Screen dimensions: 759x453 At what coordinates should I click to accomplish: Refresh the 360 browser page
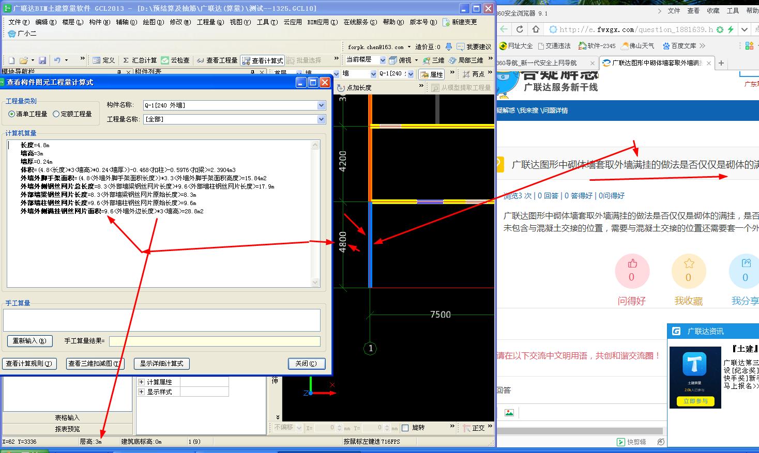[520, 29]
